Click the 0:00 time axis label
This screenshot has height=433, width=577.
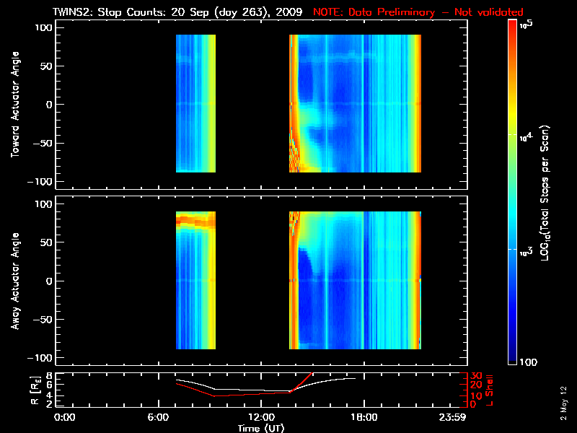(64, 417)
